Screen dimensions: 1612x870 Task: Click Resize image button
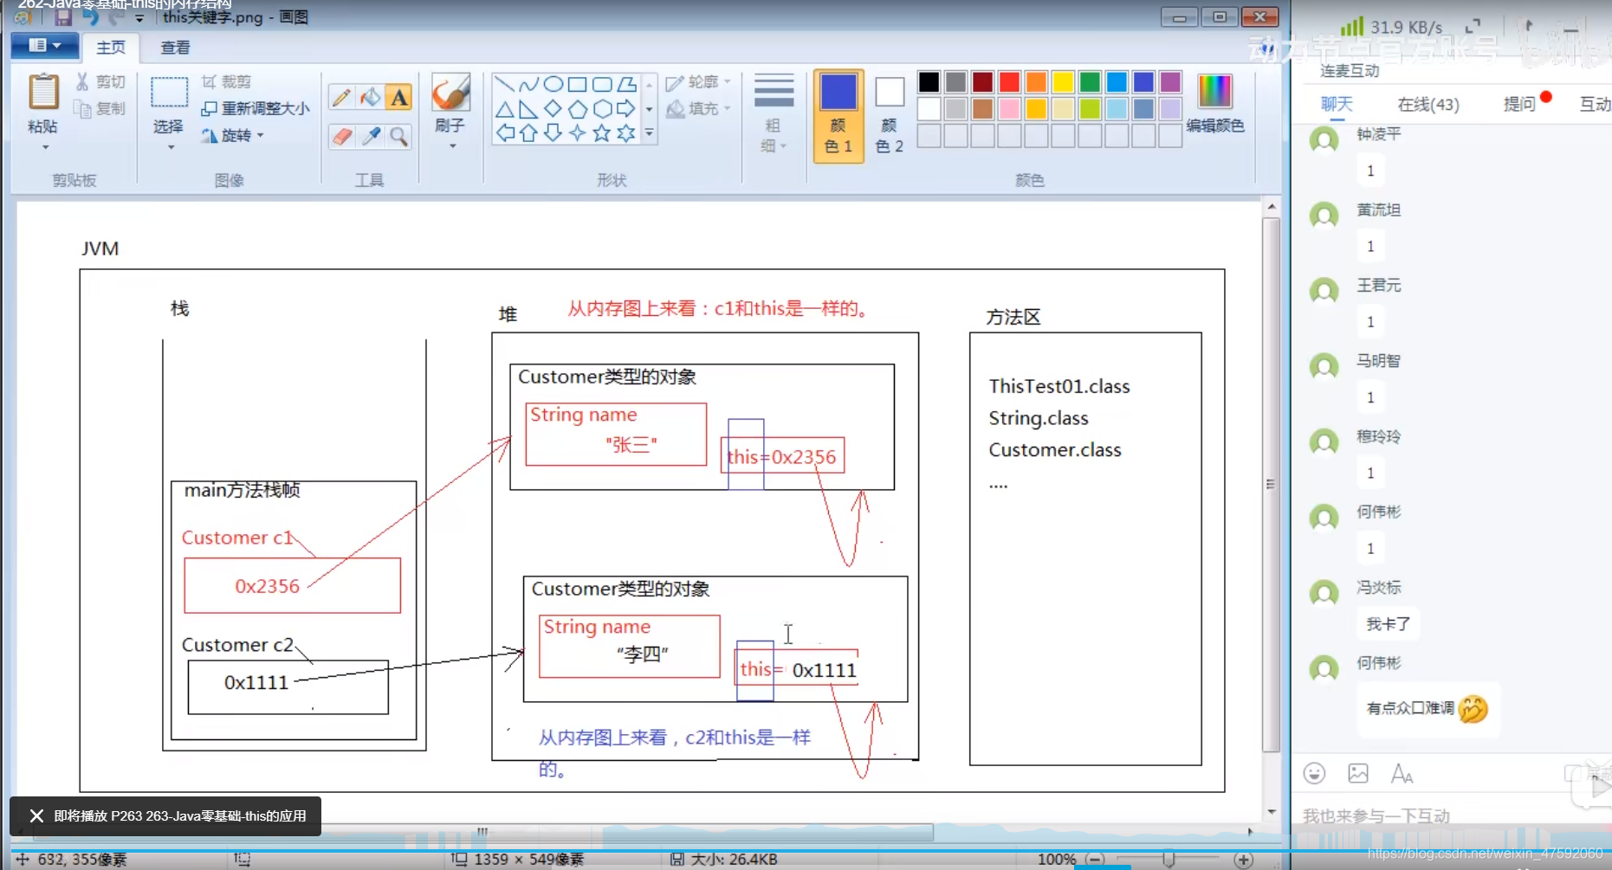(255, 108)
